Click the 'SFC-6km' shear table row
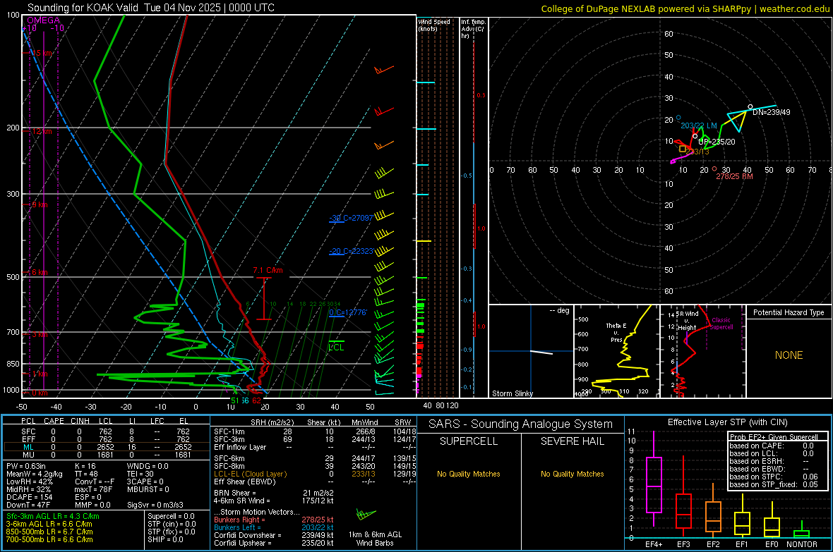This screenshot has height=552, width=833. tap(315, 458)
